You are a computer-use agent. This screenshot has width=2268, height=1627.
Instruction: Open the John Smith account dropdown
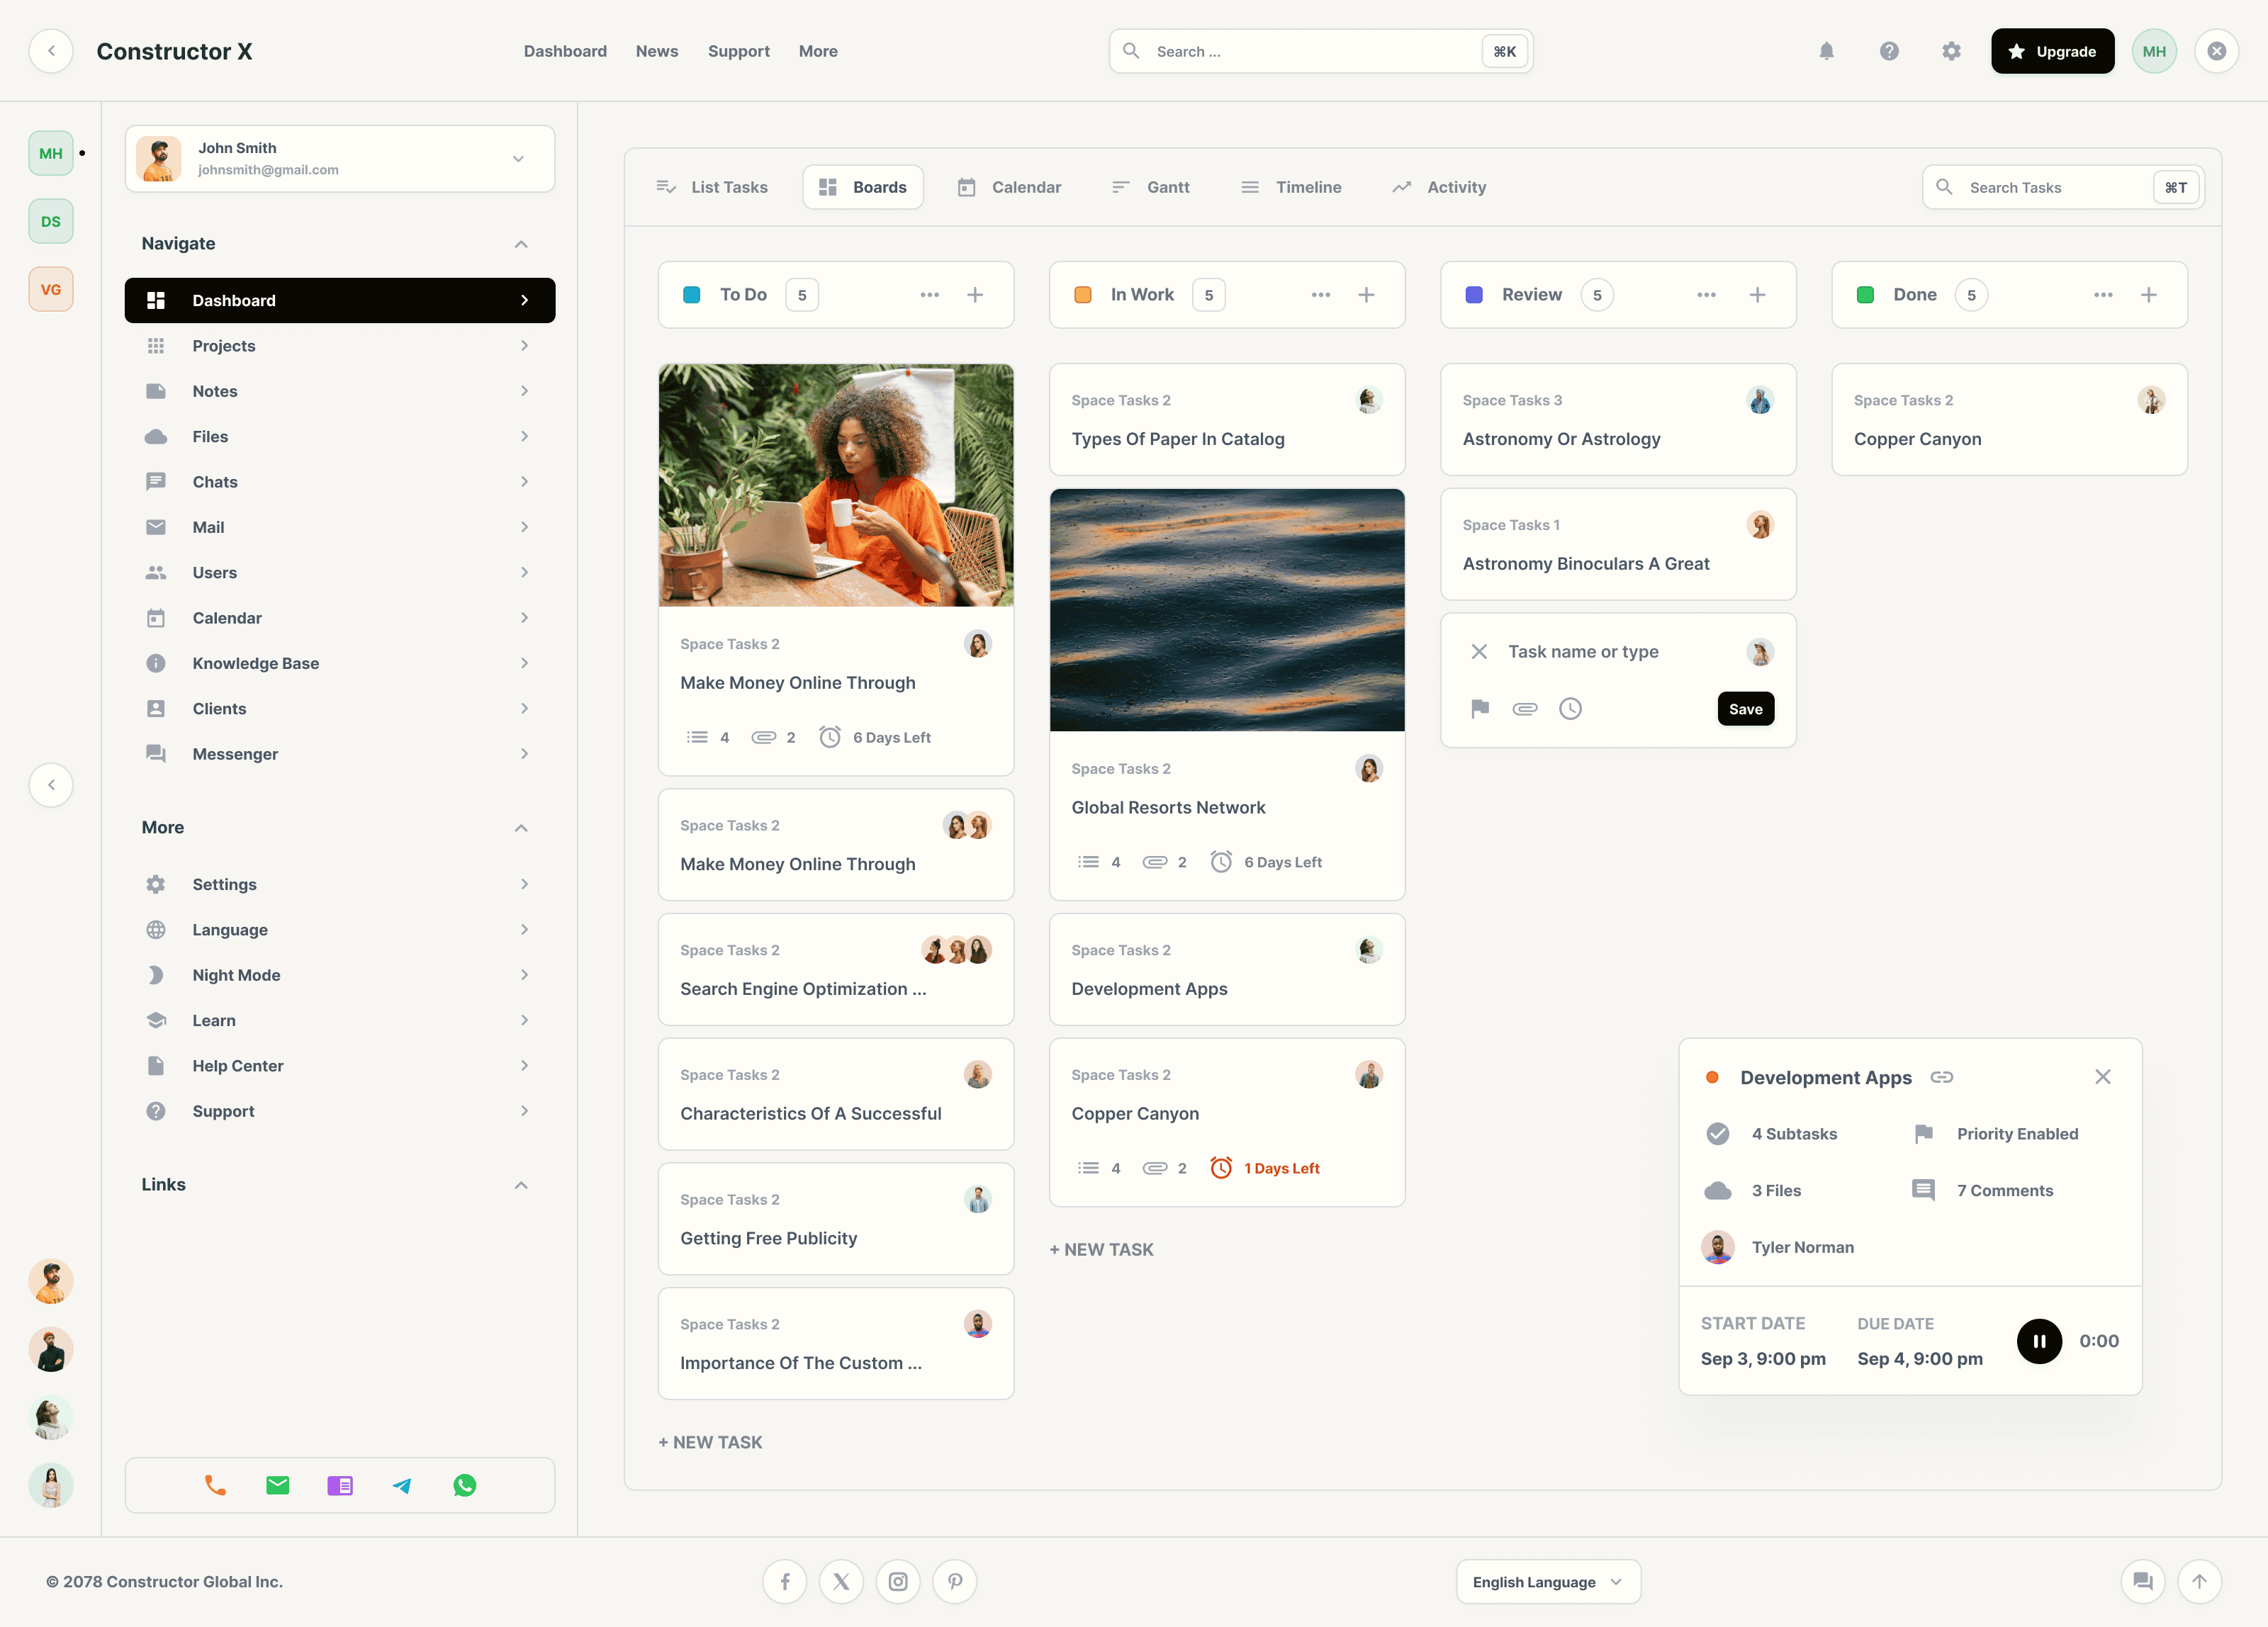[518, 159]
